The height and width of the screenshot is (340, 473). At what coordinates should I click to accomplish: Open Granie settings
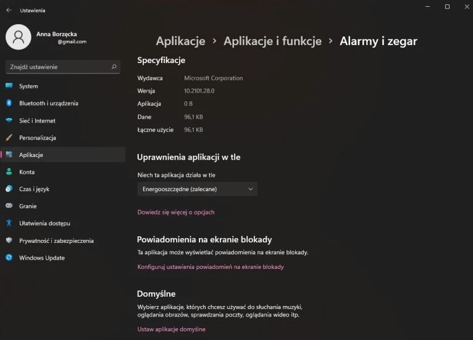click(63, 206)
